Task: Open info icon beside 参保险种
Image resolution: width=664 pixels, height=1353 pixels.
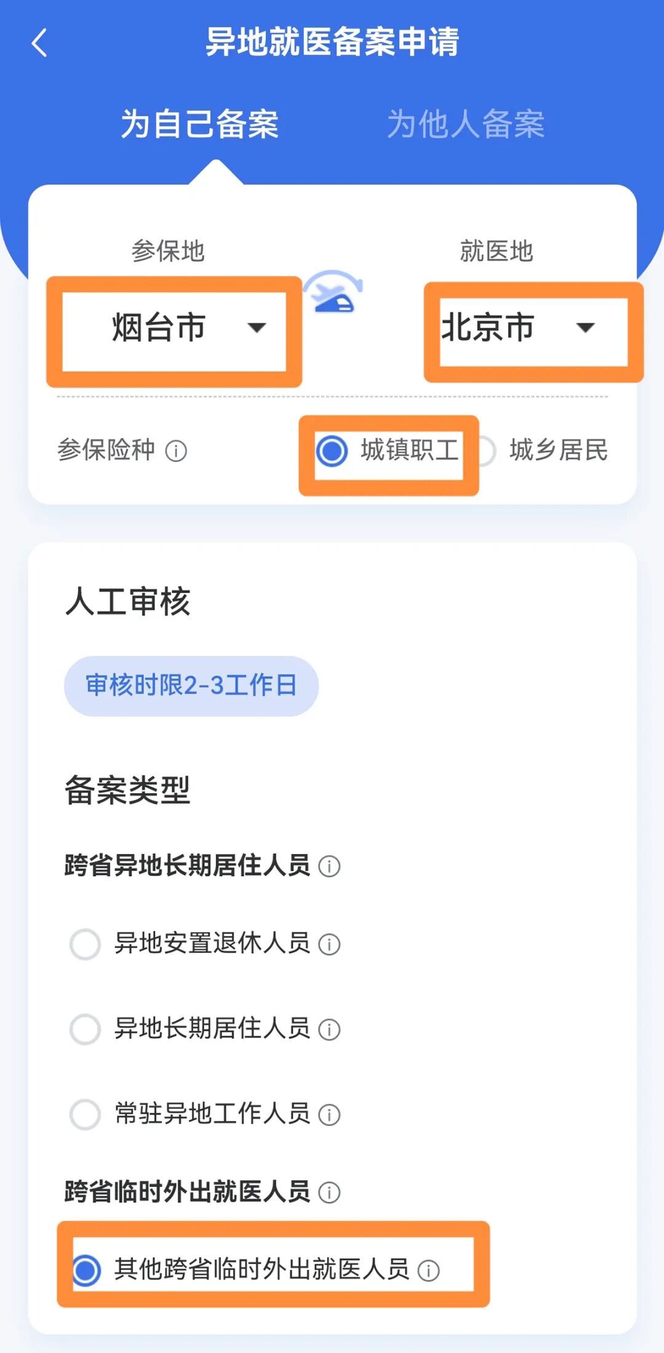Action: click(x=176, y=451)
